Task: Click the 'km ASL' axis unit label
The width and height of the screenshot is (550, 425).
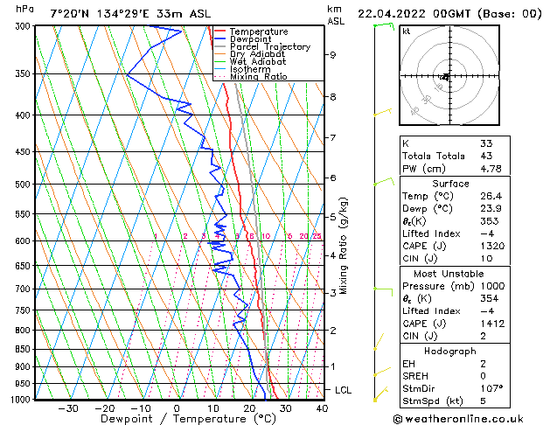Action: coord(336,16)
